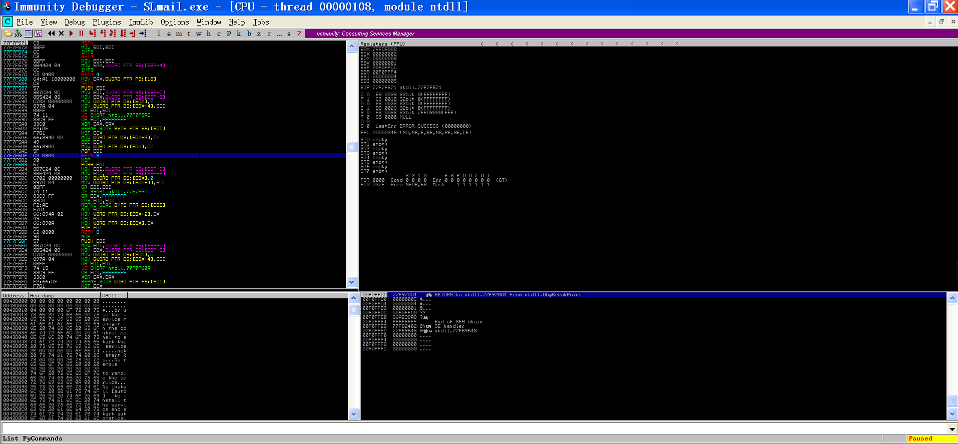Open the Help menu

237,22
